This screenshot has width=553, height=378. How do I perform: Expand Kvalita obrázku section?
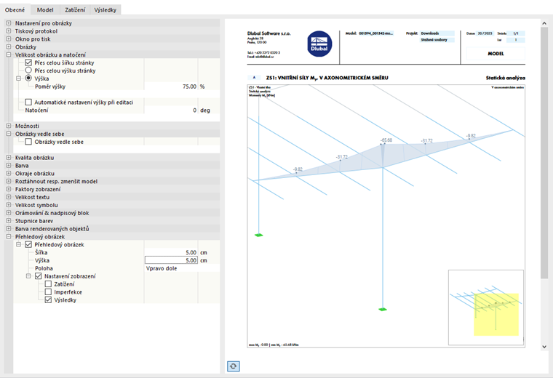(x=9, y=158)
